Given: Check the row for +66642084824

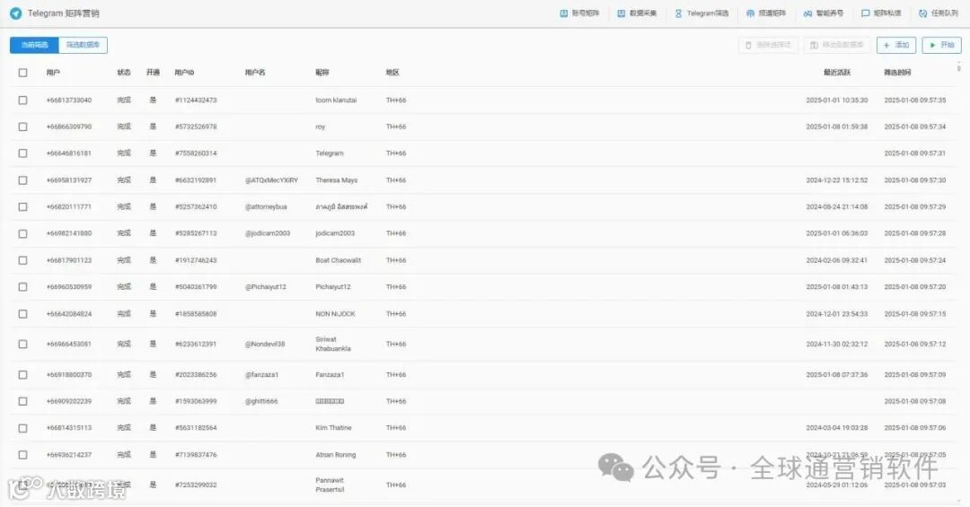Looking at the screenshot, I should [22, 314].
